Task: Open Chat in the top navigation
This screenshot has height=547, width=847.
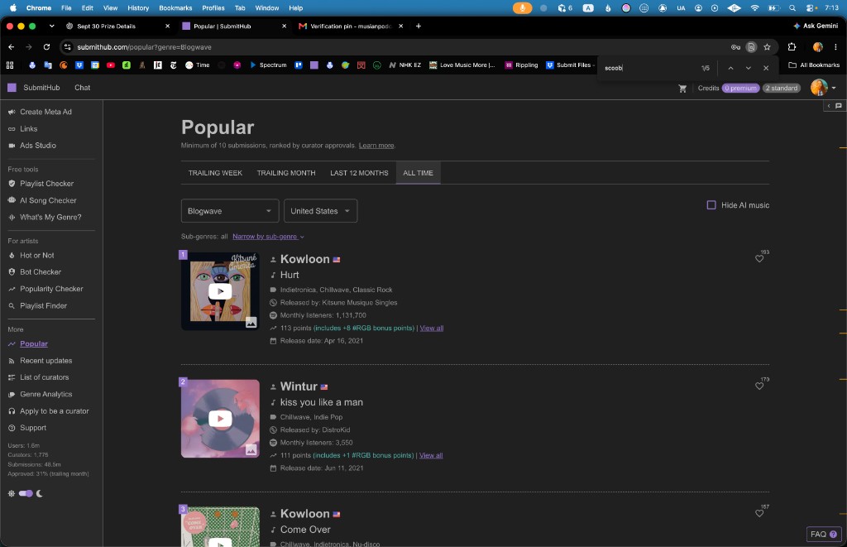Action: click(82, 88)
